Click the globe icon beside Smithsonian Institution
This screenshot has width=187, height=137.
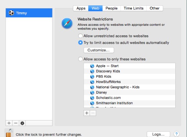tap(92, 103)
